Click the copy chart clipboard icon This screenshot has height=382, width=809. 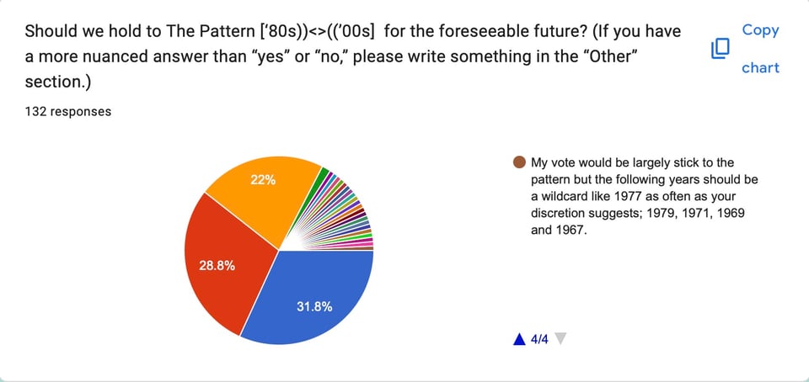pyautogui.click(x=720, y=49)
